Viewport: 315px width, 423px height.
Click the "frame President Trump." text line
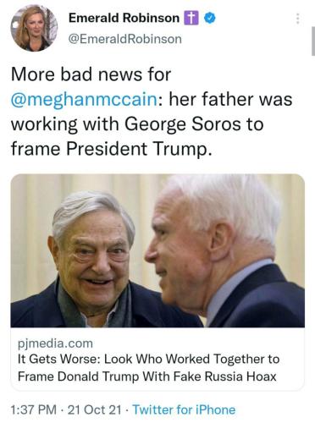point(111,149)
